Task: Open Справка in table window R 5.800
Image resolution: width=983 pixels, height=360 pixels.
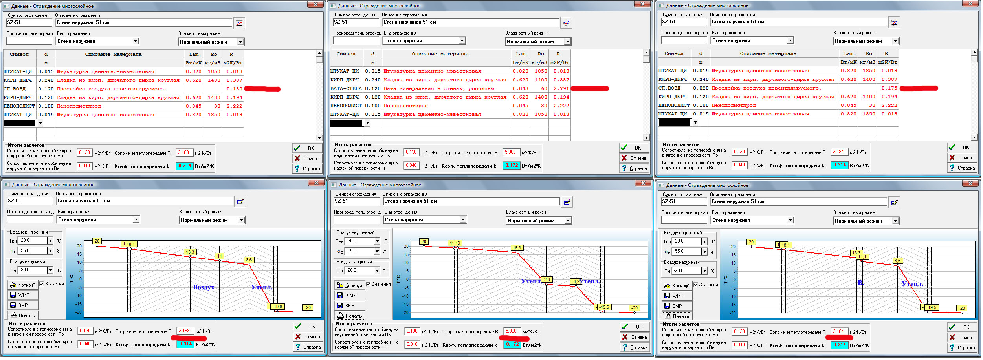Action: coord(634,168)
